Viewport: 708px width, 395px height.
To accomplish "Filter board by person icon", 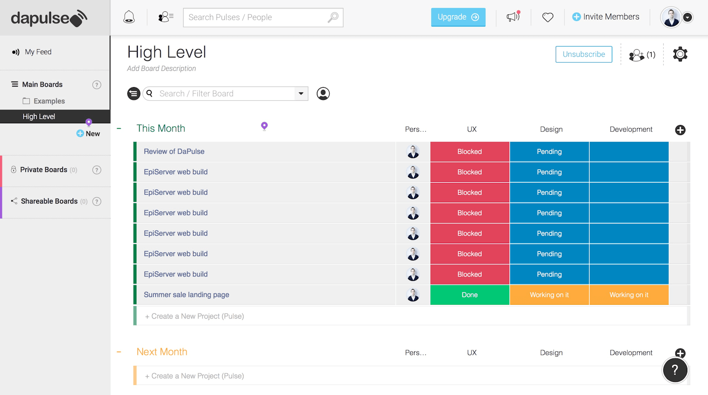I will pos(323,93).
